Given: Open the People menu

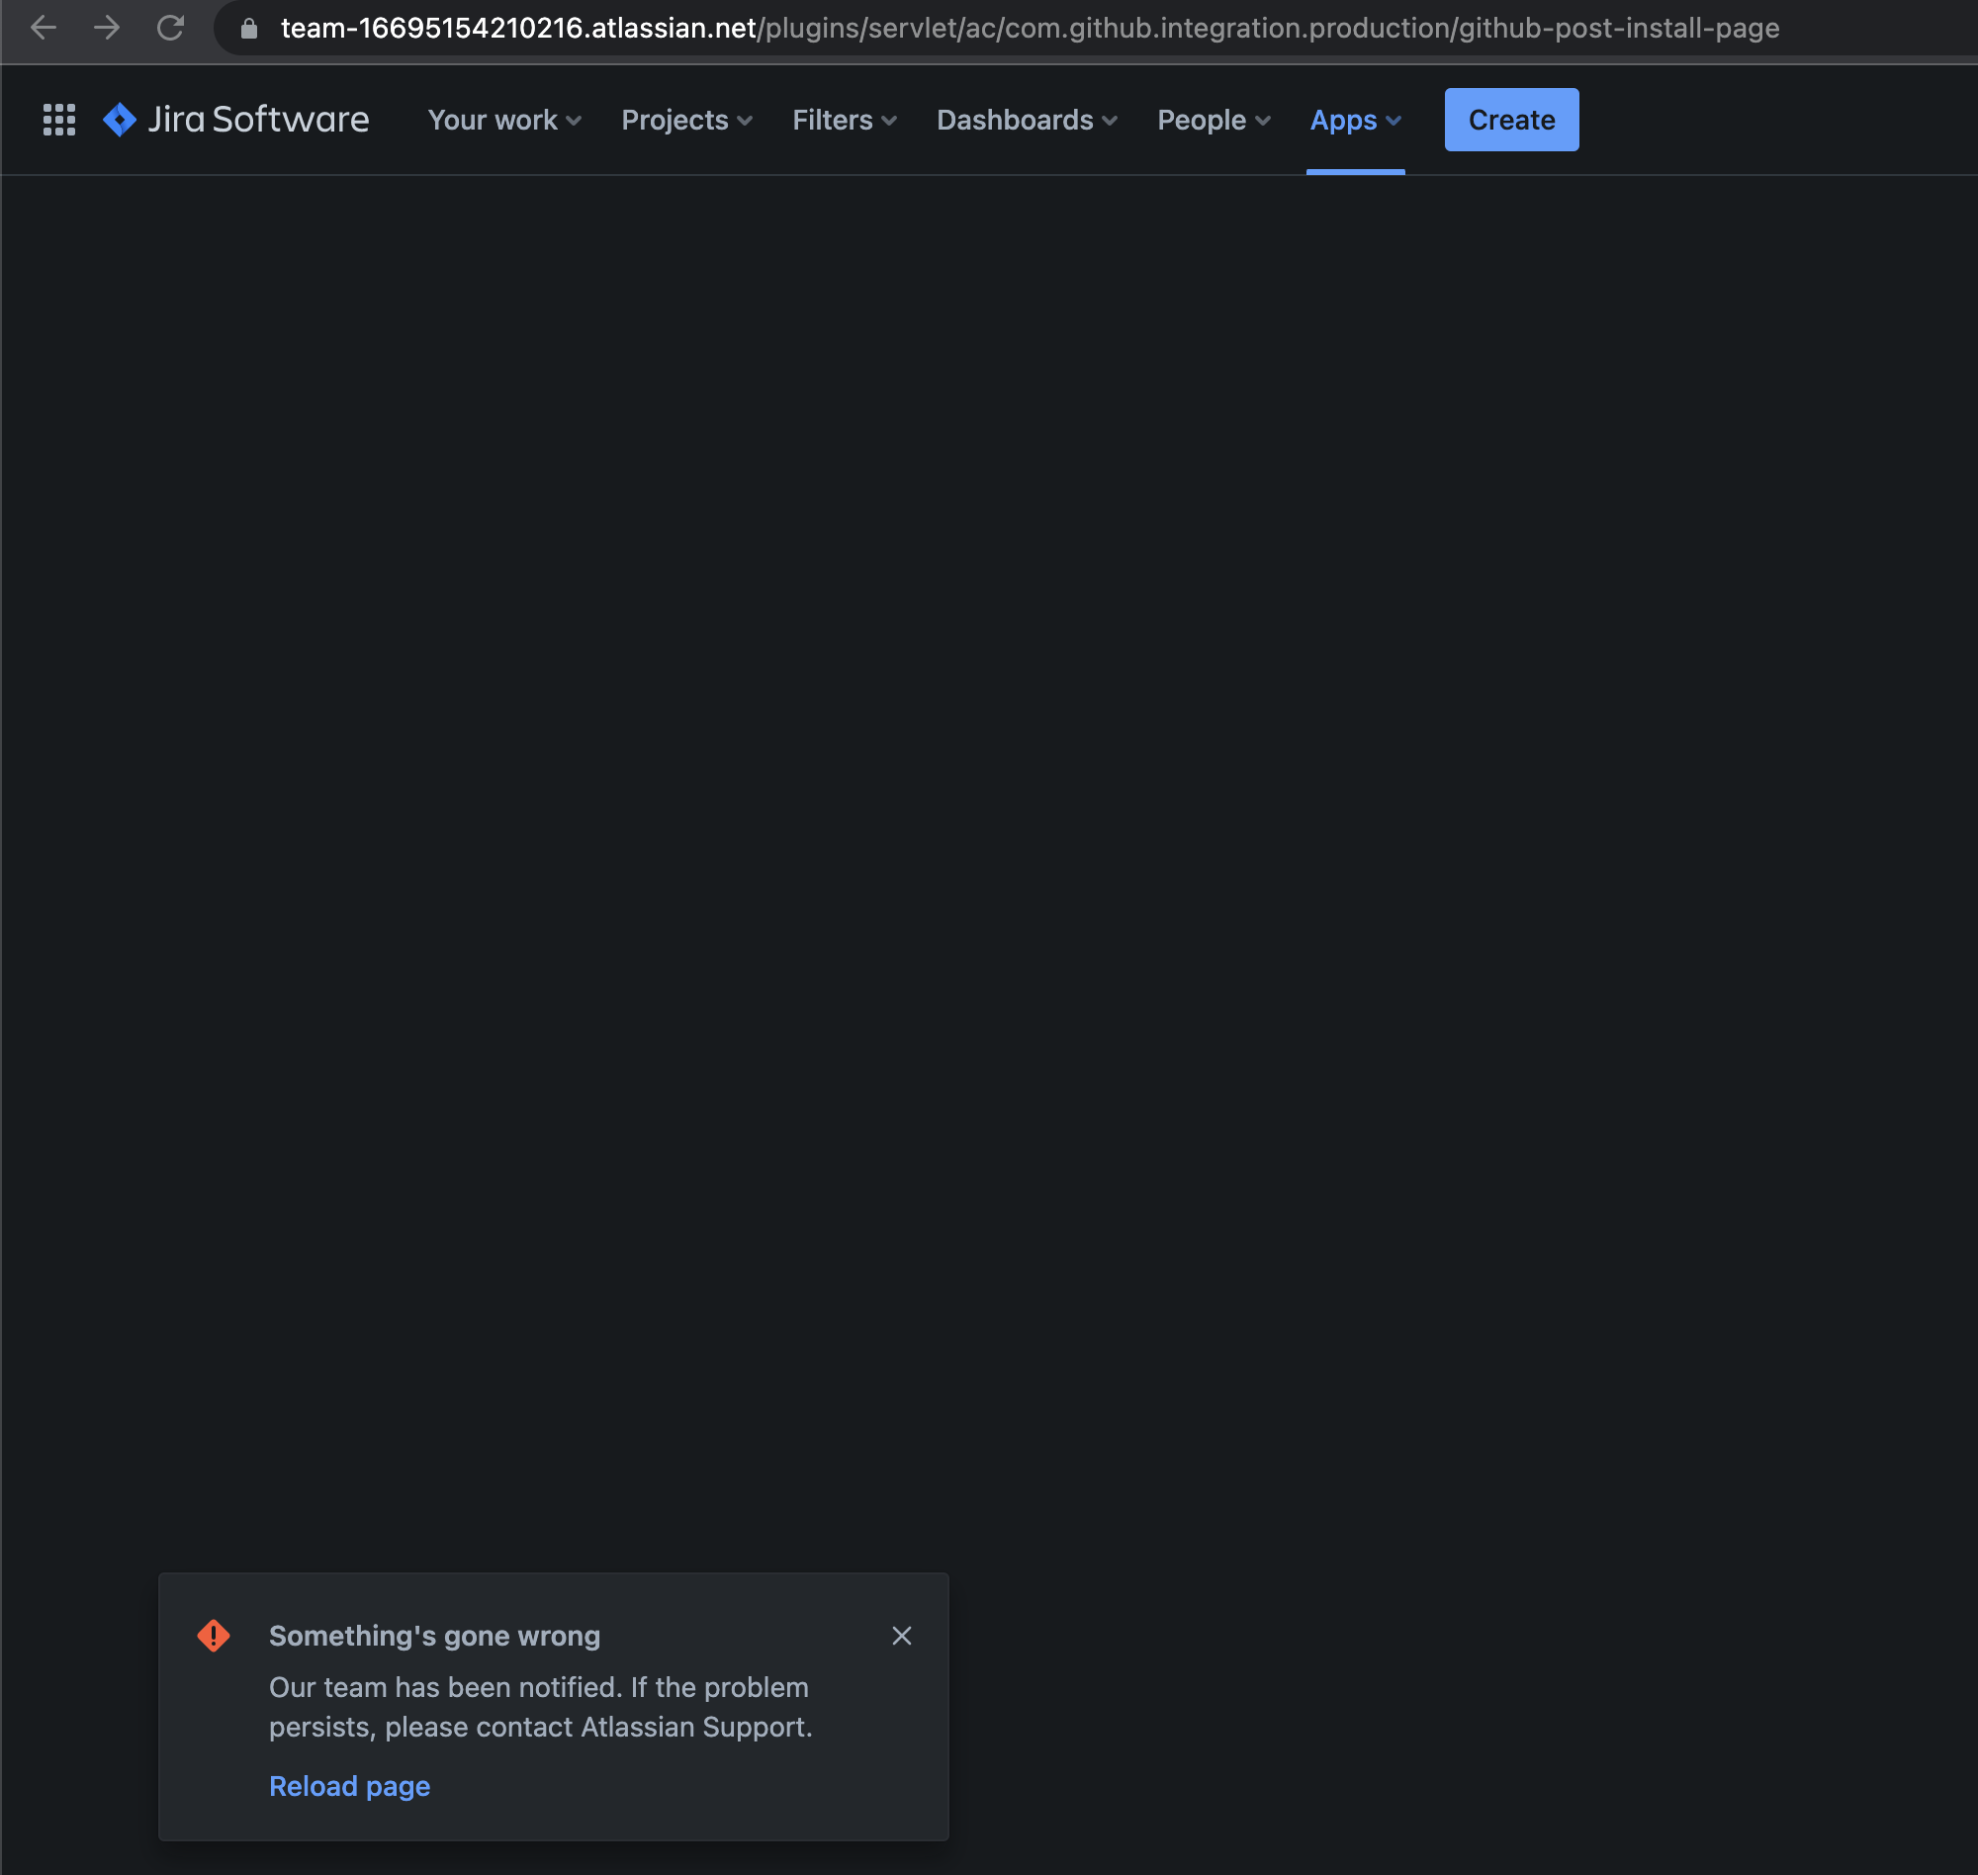Looking at the screenshot, I should click(1213, 120).
